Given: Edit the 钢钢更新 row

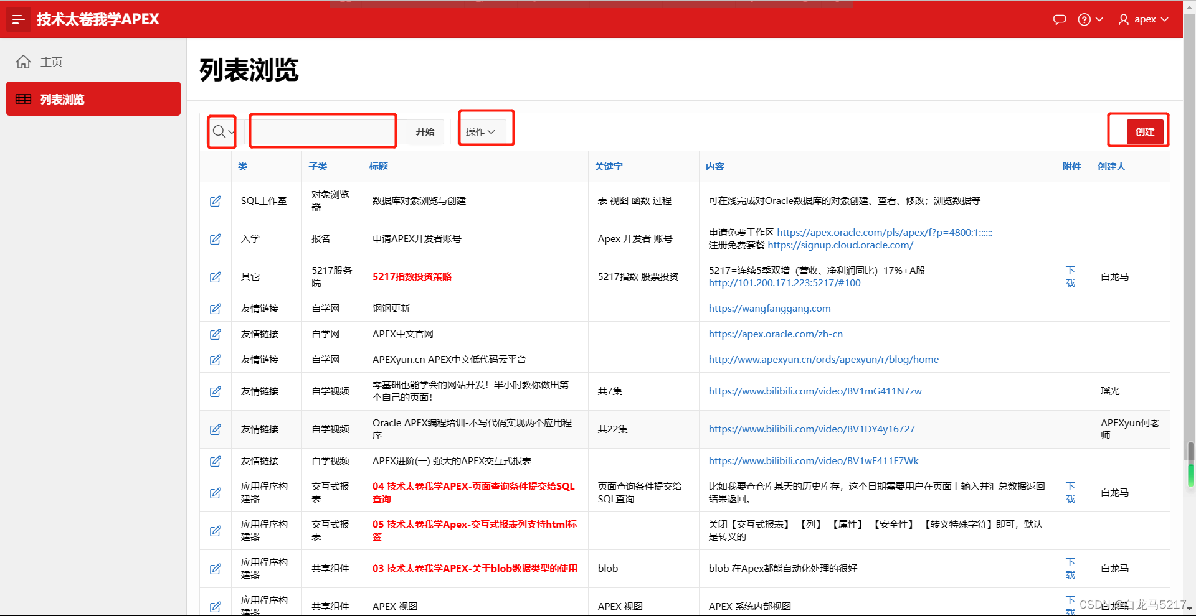Looking at the screenshot, I should click(x=216, y=309).
